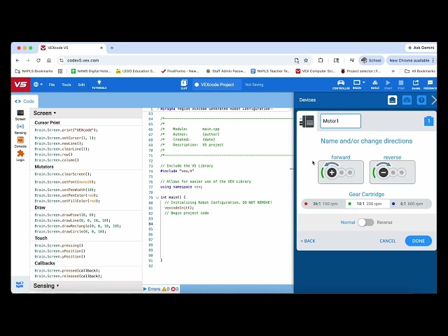Click the V5 logo icon
The image size is (448, 336).
20,85
